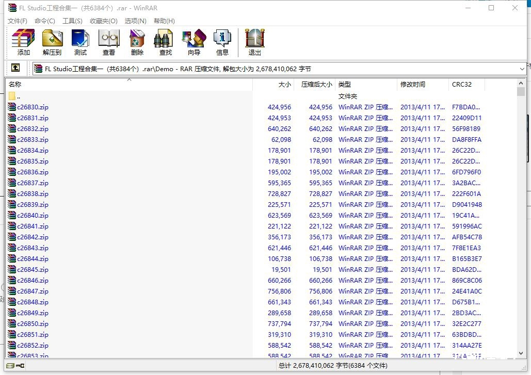531x375 pixels.
Task: Sort by the Size (大小) column header
Action: [273, 84]
